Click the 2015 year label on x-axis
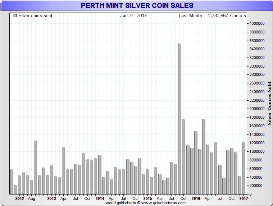273x206 pixels. 147,198
